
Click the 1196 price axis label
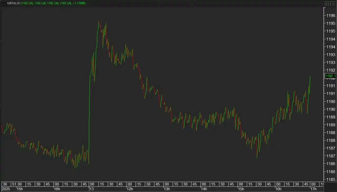click(x=331, y=16)
